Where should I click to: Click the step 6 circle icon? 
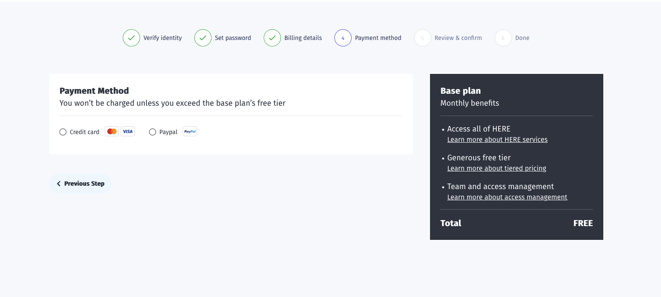click(503, 38)
